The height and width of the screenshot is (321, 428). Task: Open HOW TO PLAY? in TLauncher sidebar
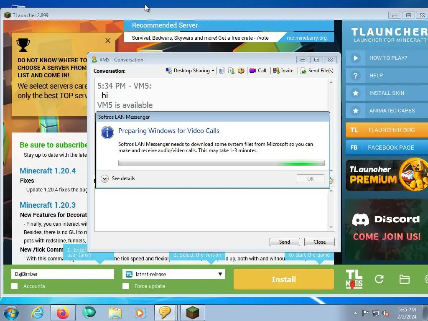click(387, 58)
